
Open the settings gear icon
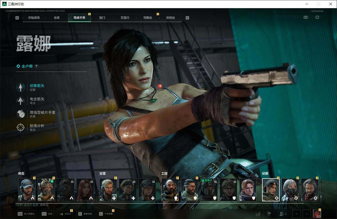pyautogui.click(x=317, y=17)
